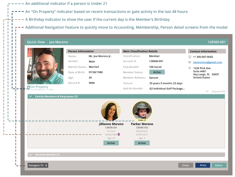Click the Active badge under Jillienne Moreno

pyautogui.click(x=111, y=143)
